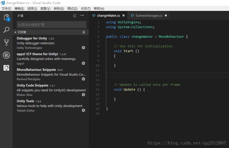Click unsaved dot on ScenesManager.cs tab
Screen dimensions: 229x148
[x=166, y=15]
